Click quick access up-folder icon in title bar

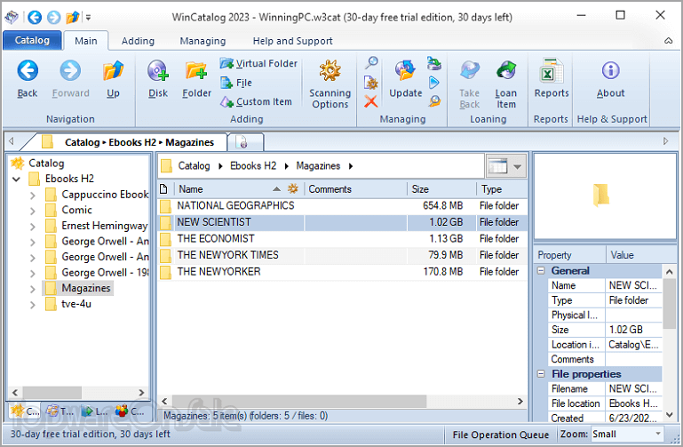pos(72,18)
